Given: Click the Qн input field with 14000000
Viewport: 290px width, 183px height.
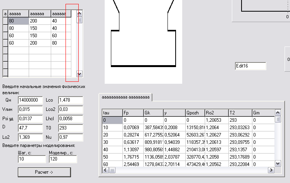Looking at the screenshot, I should tap(30, 100).
